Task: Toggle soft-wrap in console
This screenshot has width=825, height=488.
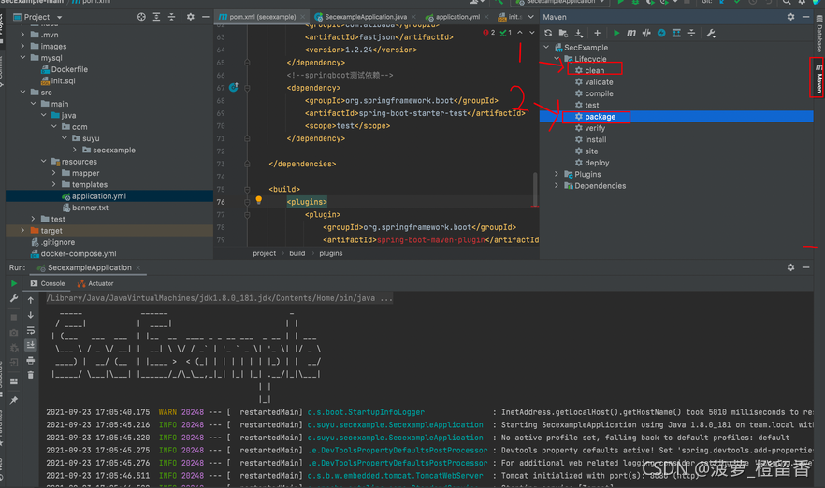Action: (31, 330)
